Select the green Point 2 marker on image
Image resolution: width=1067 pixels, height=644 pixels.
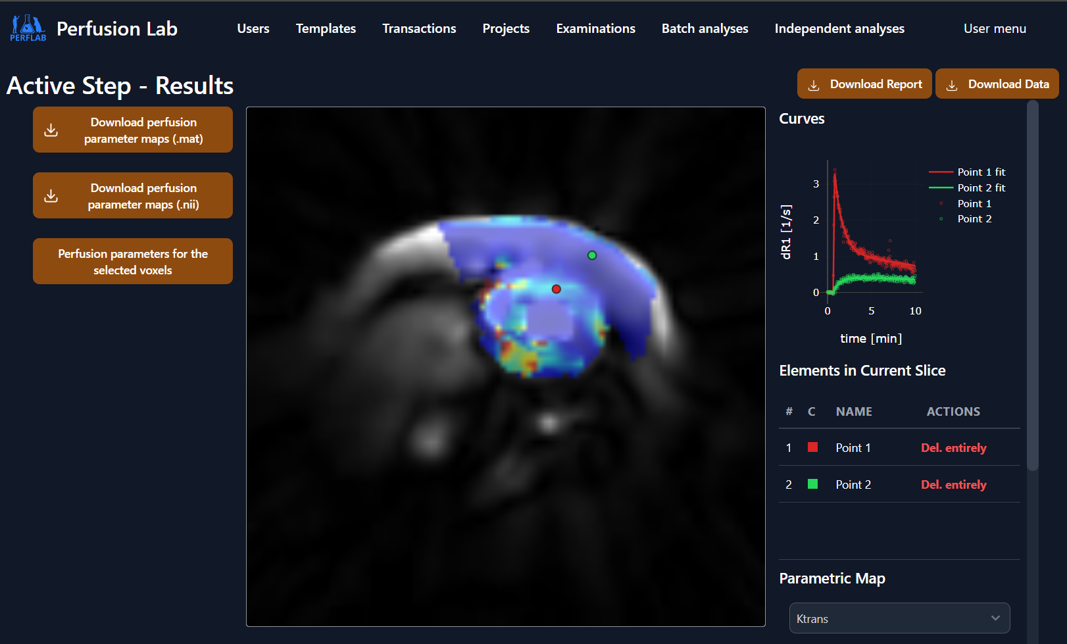[x=592, y=255]
